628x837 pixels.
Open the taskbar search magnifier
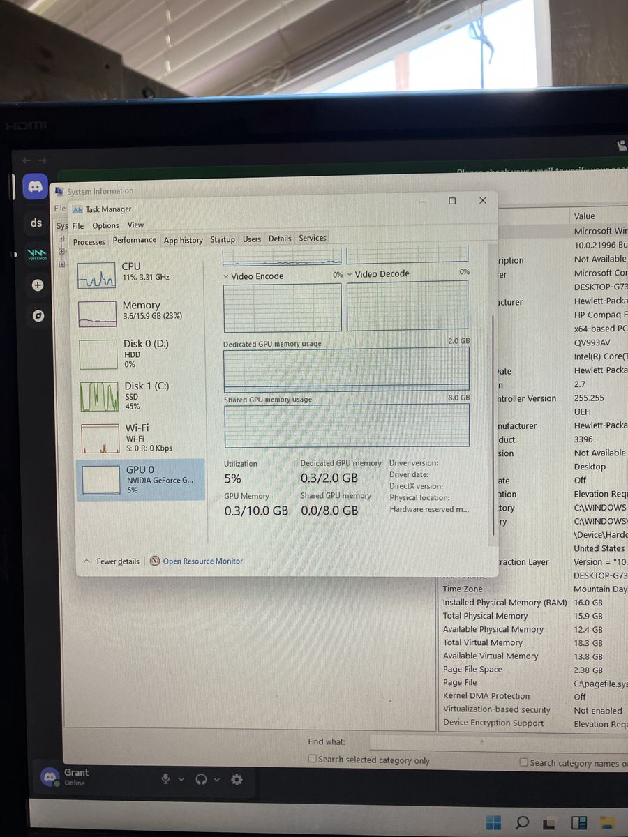(x=521, y=822)
